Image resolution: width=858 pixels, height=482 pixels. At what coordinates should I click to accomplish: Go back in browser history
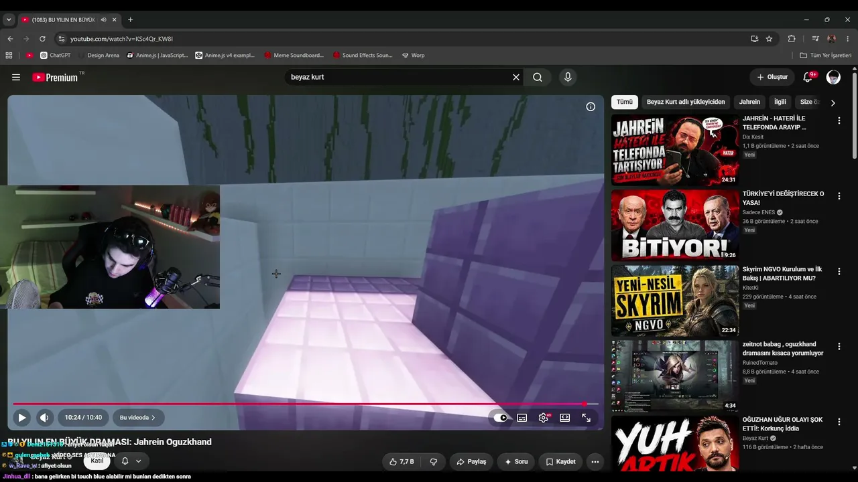point(10,39)
